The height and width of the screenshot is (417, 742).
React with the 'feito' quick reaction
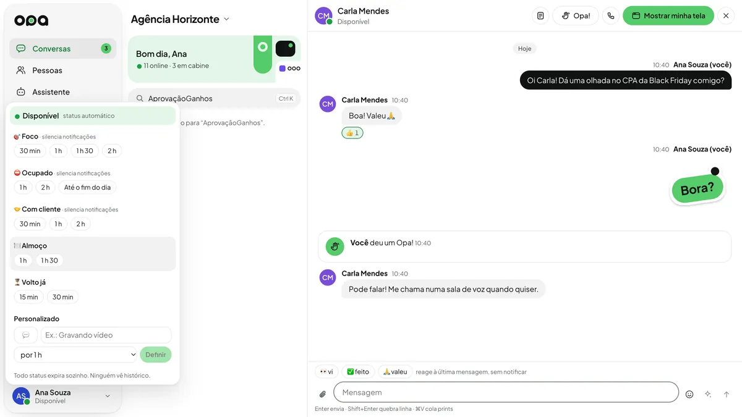click(358, 372)
